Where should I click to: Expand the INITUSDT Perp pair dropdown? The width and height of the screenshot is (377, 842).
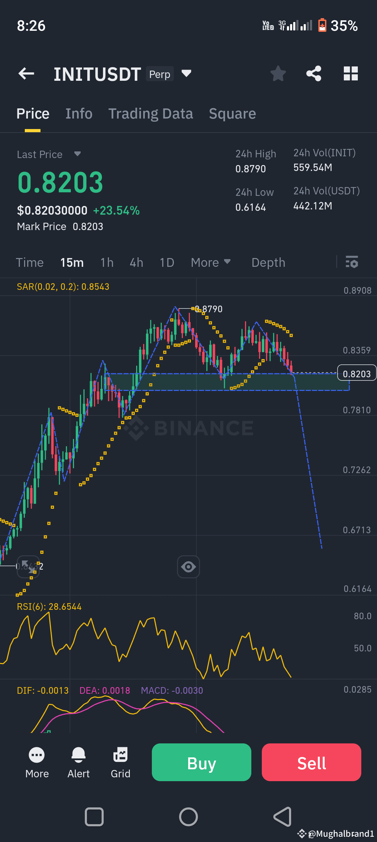point(186,73)
